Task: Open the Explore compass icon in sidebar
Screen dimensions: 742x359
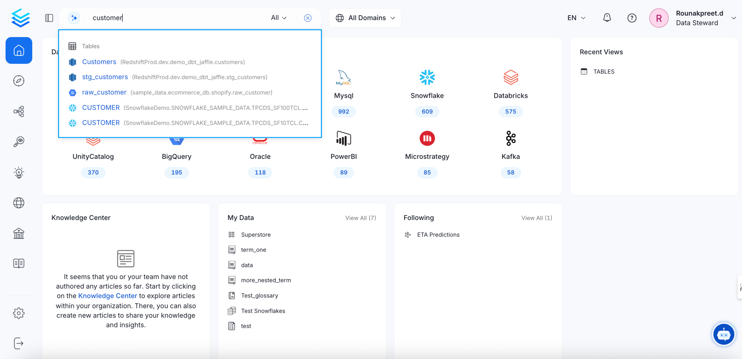Action: point(19,81)
